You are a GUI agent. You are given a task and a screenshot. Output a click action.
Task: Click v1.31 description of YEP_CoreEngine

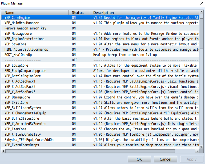(x=146, y=18)
